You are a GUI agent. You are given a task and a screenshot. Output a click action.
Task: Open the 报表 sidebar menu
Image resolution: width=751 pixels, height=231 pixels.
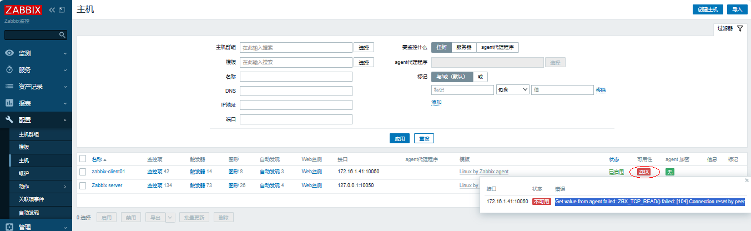[x=36, y=103]
